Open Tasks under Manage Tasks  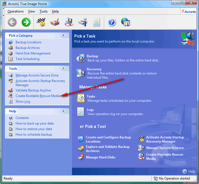[91, 96]
